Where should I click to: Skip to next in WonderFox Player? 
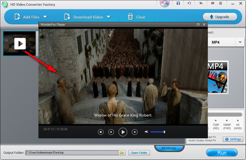(135, 132)
